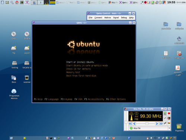Open the Signal menu in Qemu Control
Screen dimensions: 186x140
coord(116,18)
